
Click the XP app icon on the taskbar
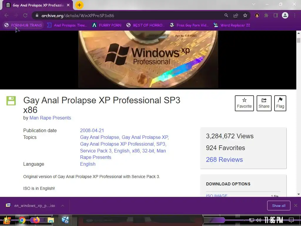tap(65, 220)
